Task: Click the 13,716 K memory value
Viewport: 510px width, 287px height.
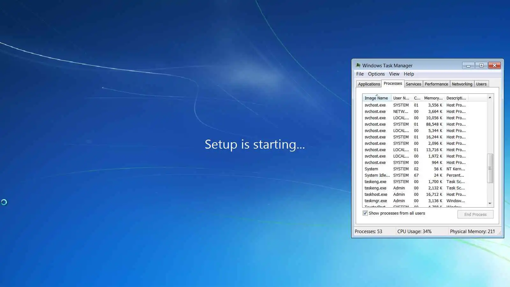Action: point(434,150)
